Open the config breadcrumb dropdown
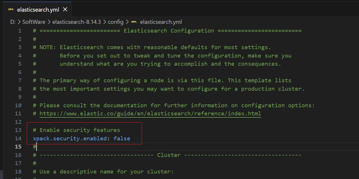This screenshot has height=179, width=359. (115, 22)
